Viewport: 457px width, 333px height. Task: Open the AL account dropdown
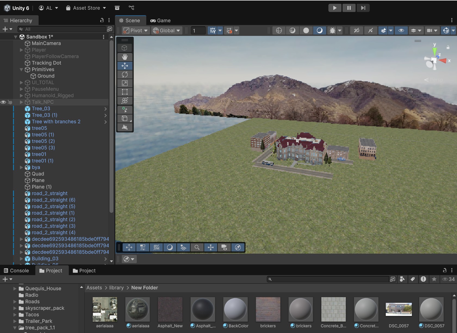pos(49,8)
